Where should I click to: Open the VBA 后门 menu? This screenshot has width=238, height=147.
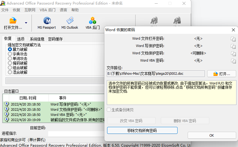pos(48,10)
